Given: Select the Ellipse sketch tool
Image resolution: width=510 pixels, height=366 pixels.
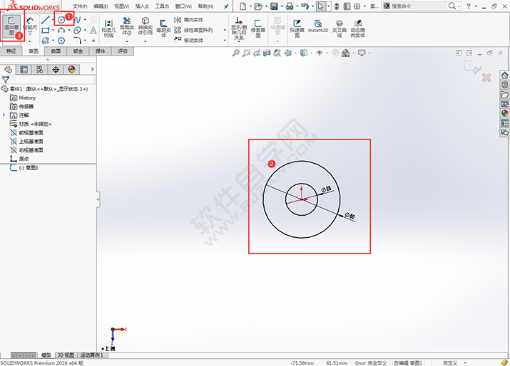Looking at the screenshot, I should coord(78,30).
